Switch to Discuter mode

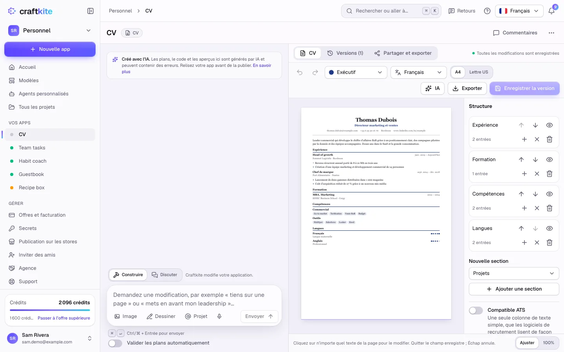[164, 275]
